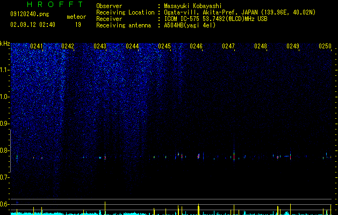The height and width of the screenshot is (215, 338).
Task: Click the Receiver label
Action: pos(109,19)
